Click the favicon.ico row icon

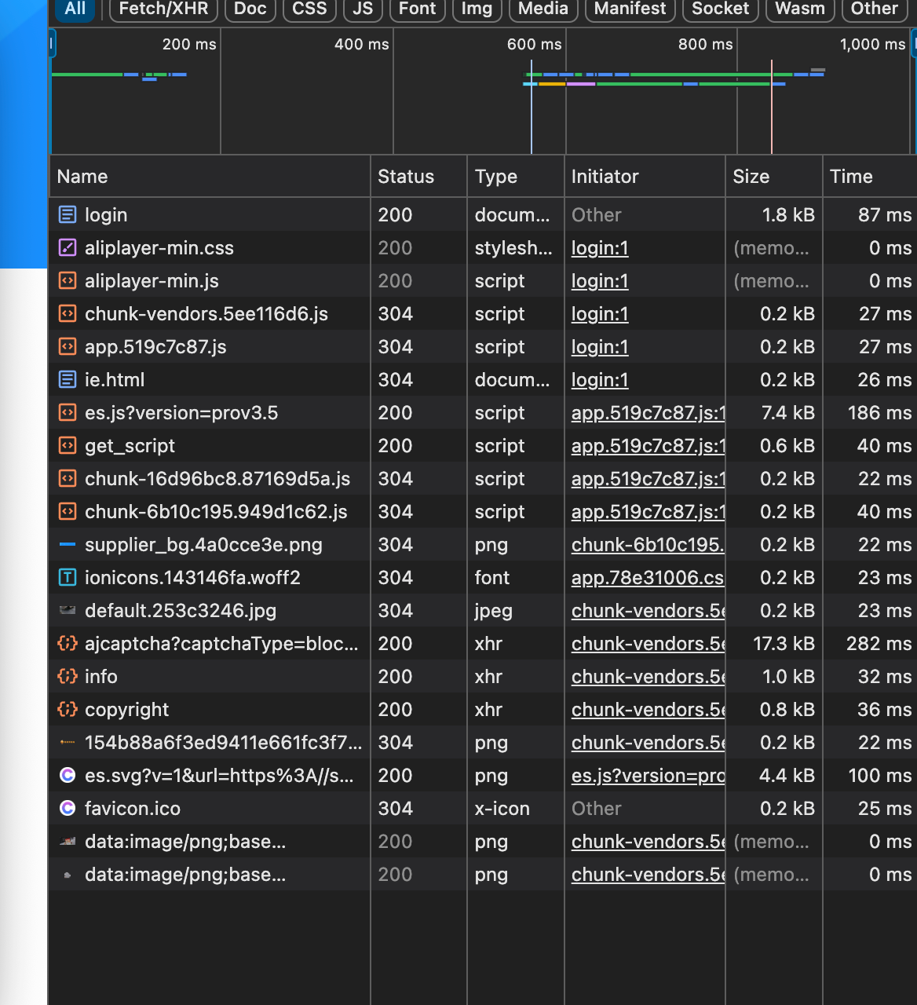click(x=68, y=808)
